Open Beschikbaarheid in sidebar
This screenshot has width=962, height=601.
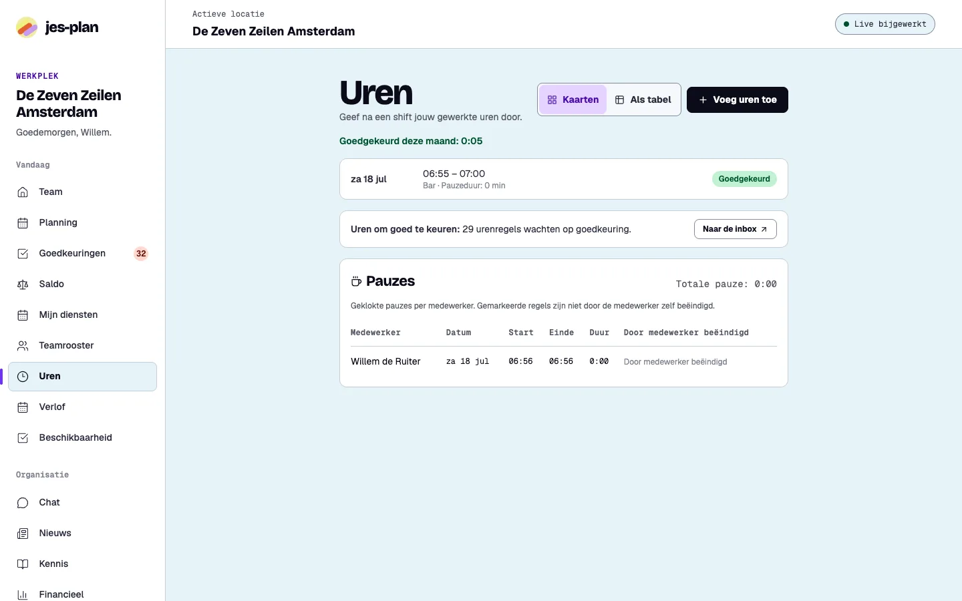(82, 438)
